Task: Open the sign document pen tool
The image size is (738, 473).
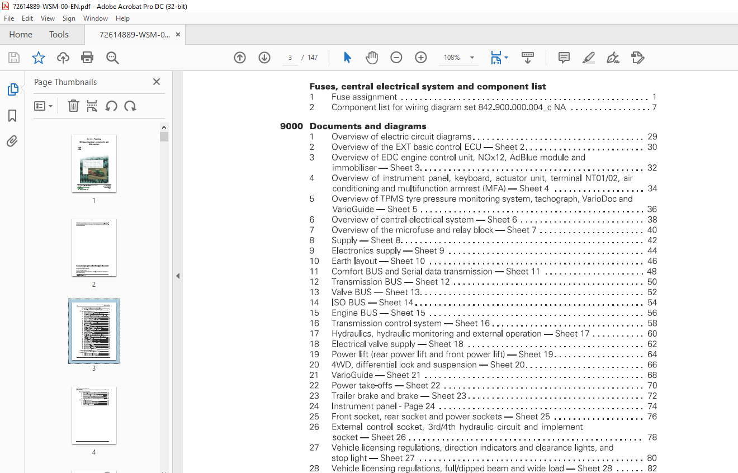Action: point(613,58)
